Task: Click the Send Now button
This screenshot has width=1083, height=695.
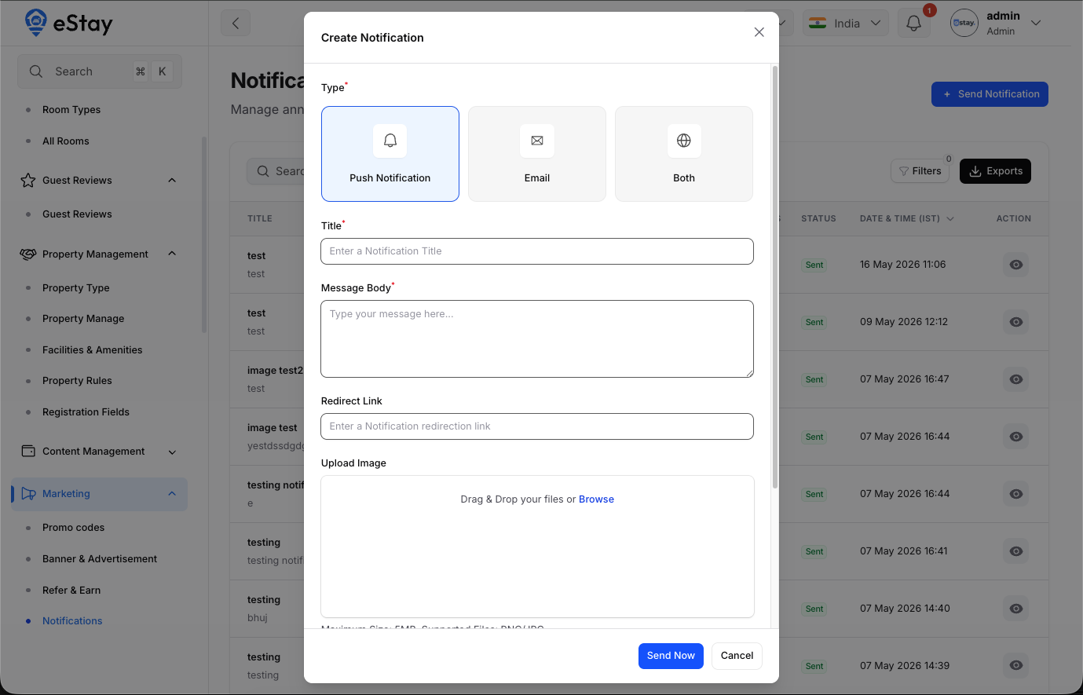Action: [671, 656]
